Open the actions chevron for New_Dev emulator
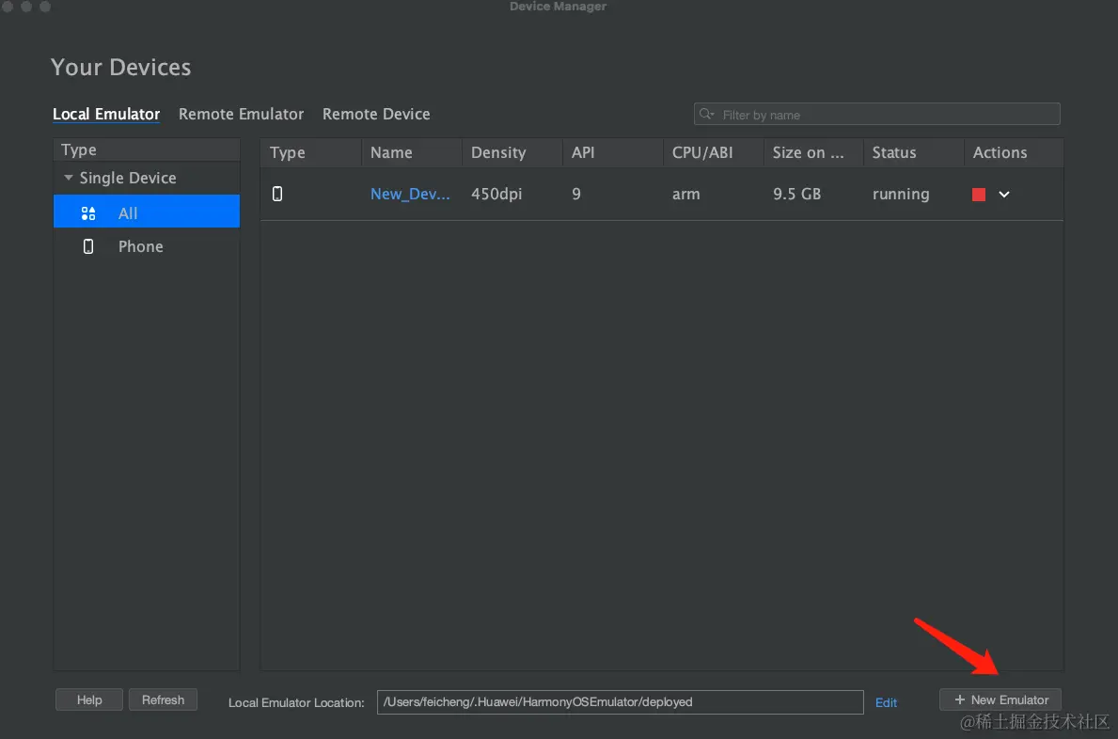The image size is (1118, 739). click(x=1004, y=195)
